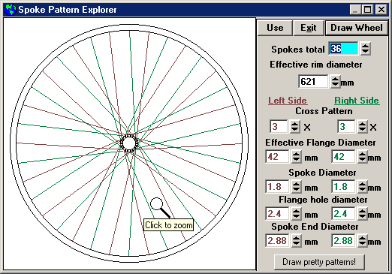Open the Left Side link
Image resolution: width=392 pixels, height=274 pixels.
288,101
